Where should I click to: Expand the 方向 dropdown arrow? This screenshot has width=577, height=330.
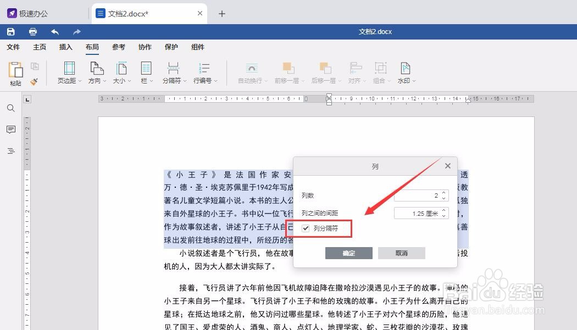(x=105, y=81)
